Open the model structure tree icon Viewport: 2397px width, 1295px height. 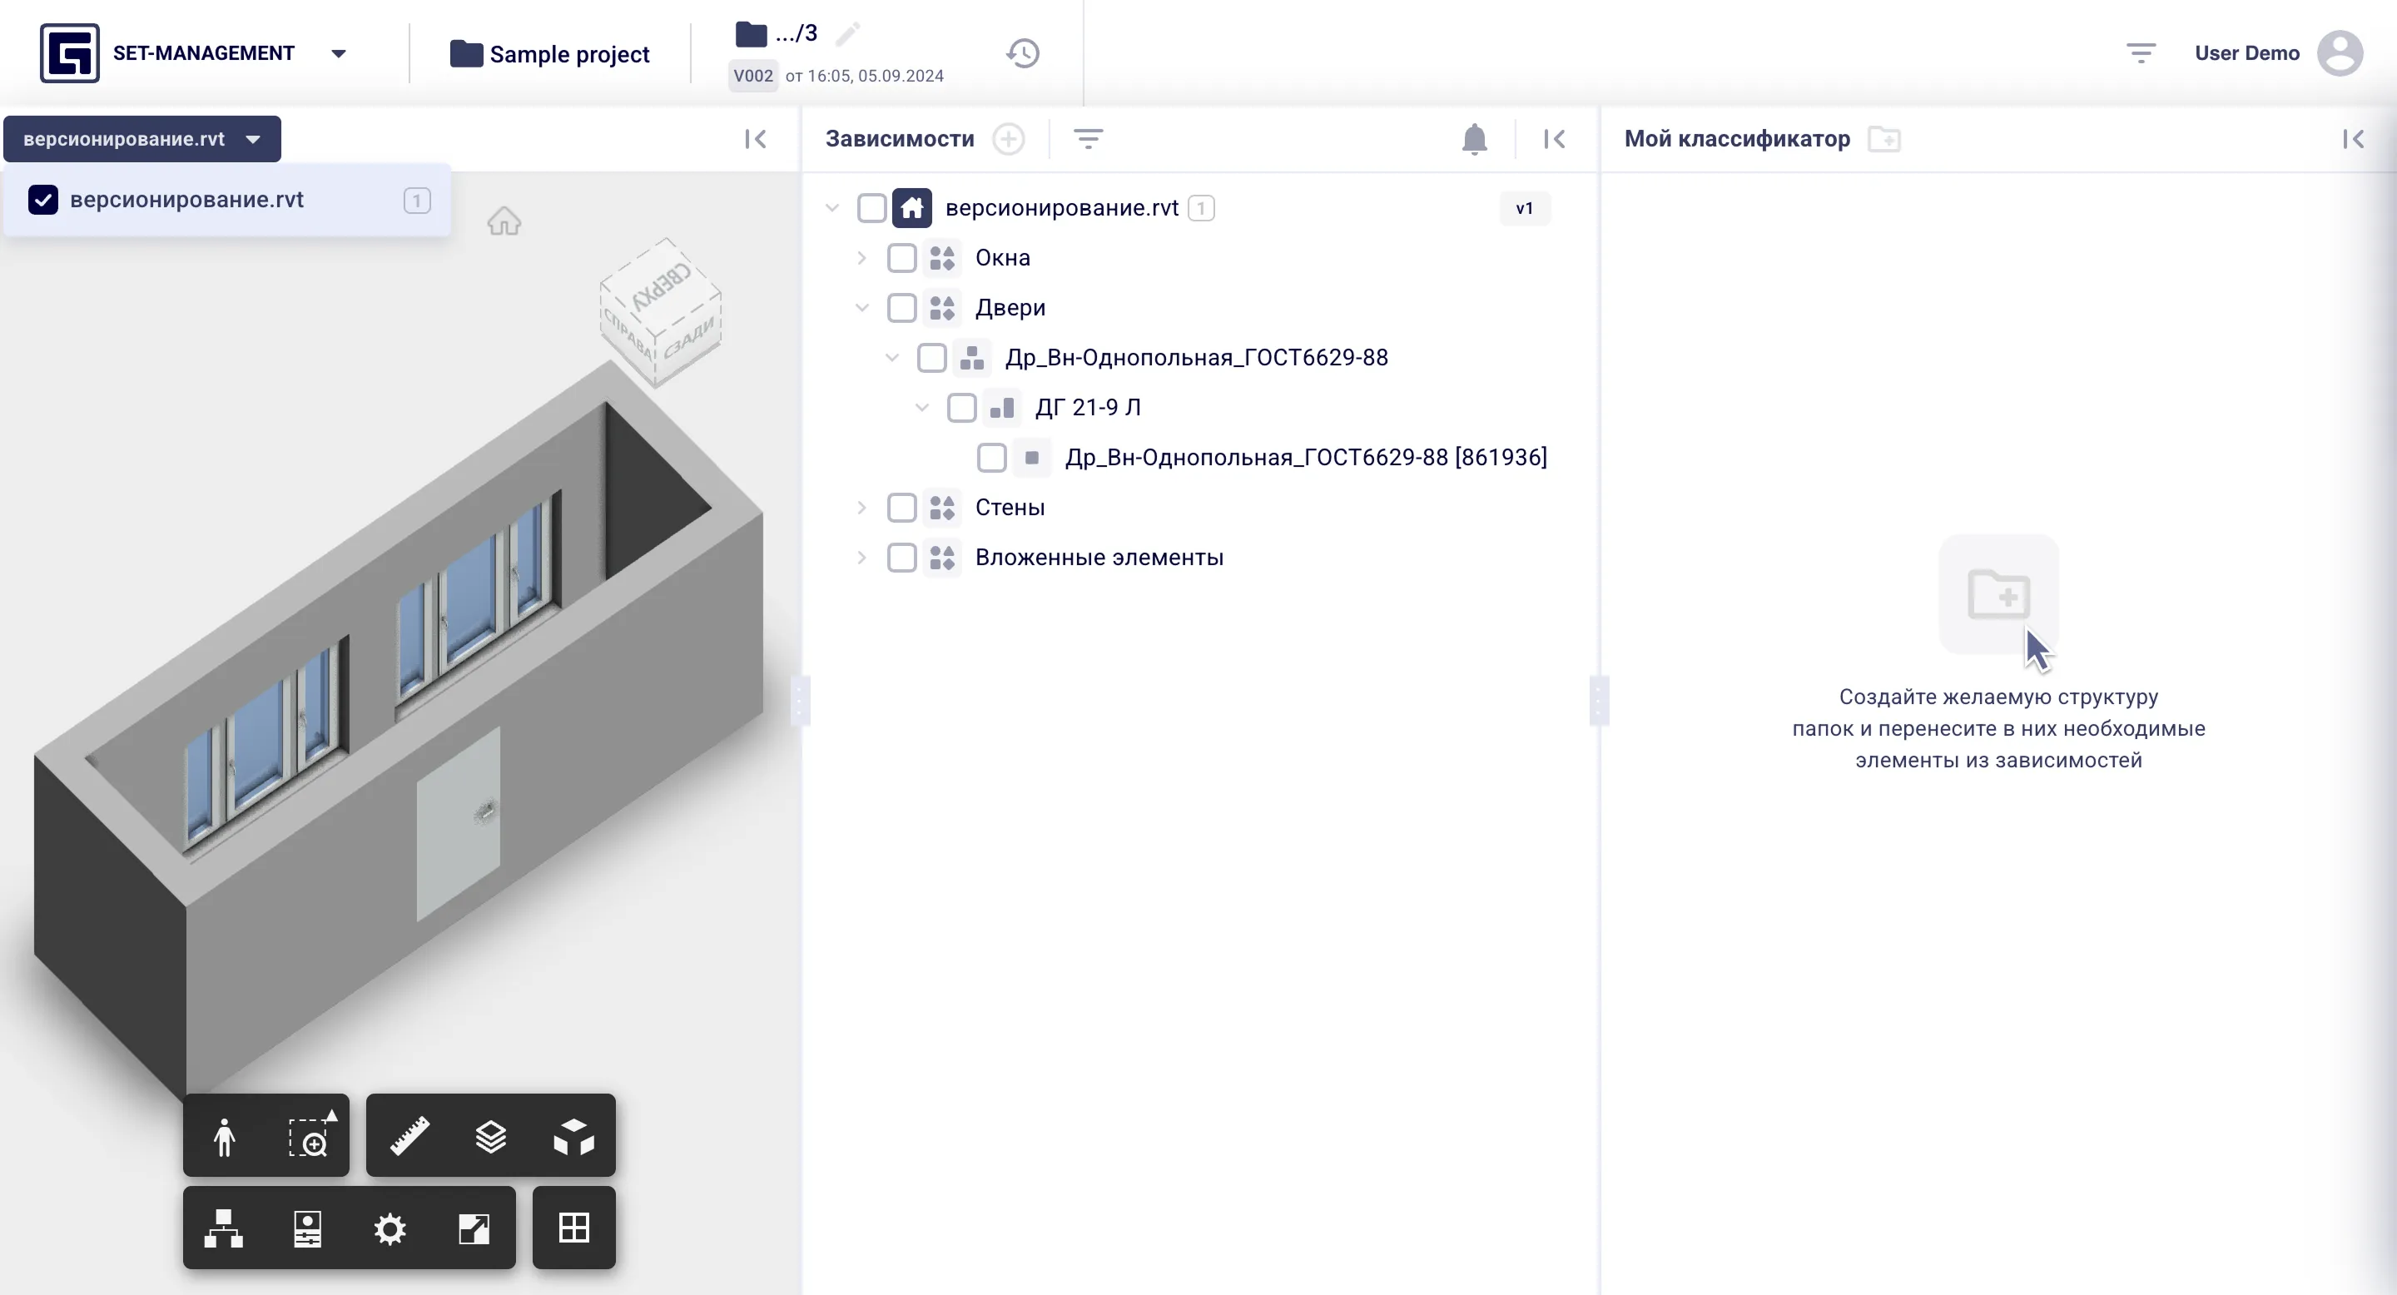(223, 1228)
